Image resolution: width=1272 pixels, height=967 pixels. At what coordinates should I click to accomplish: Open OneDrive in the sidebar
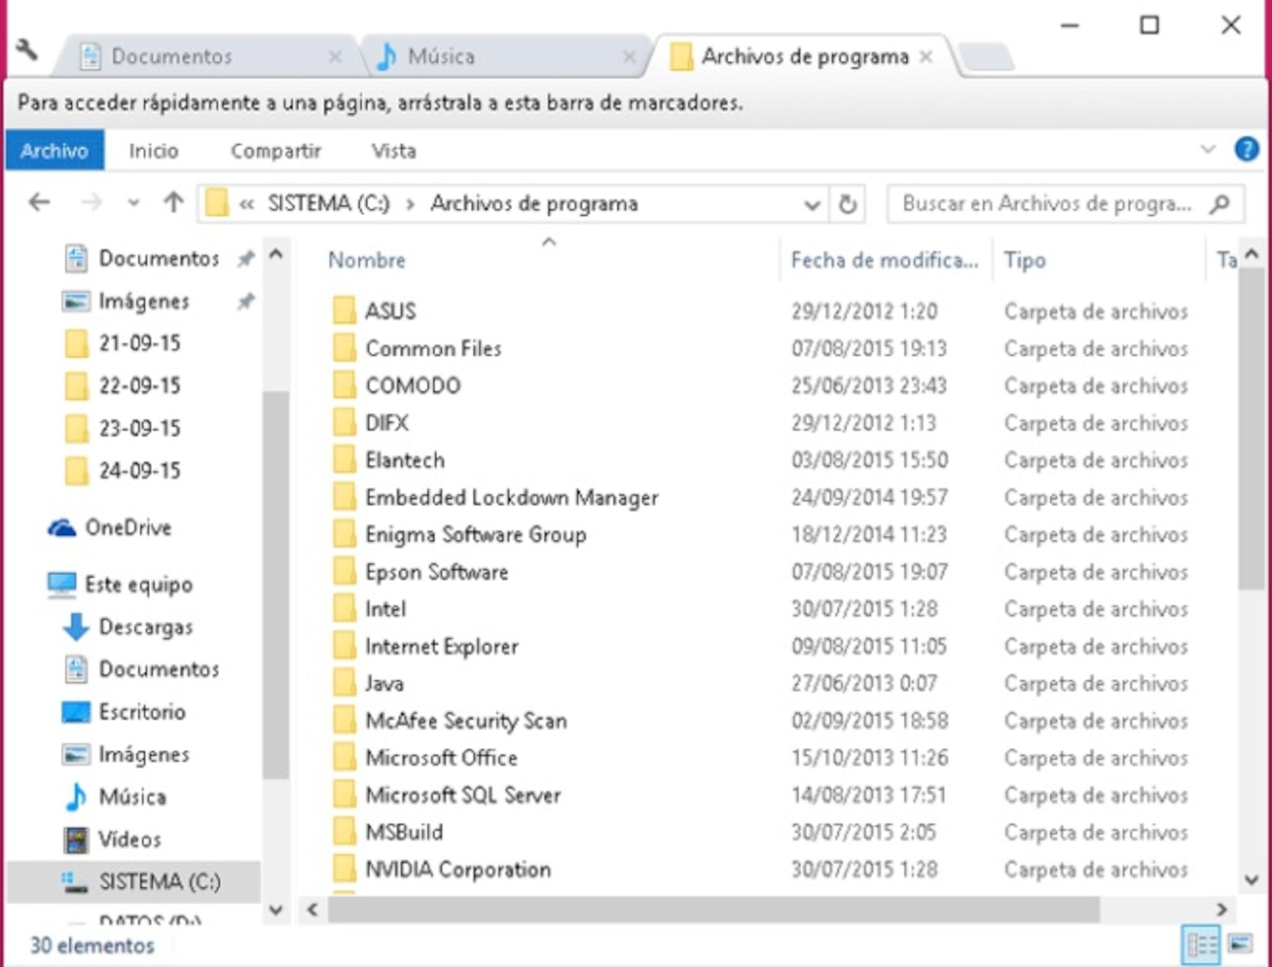(128, 528)
